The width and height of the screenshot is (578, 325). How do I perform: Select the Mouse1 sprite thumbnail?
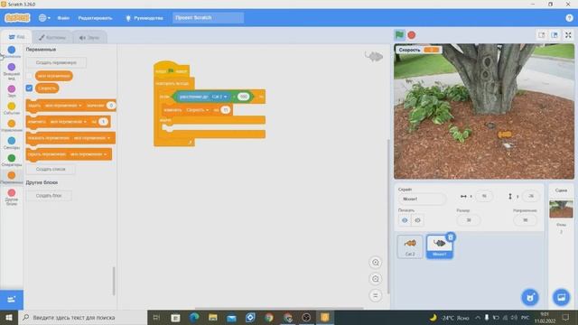pyautogui.click(x=440, y=246)
